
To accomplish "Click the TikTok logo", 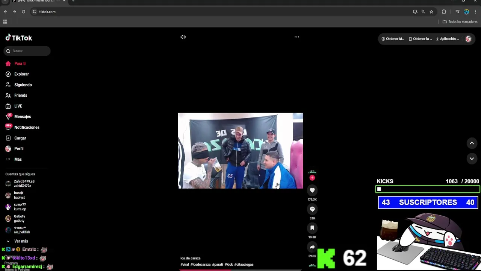I will pos(19,38).
